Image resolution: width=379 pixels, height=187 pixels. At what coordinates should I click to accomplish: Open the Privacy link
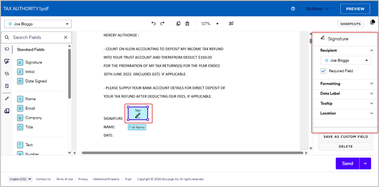tap(83, 179)
